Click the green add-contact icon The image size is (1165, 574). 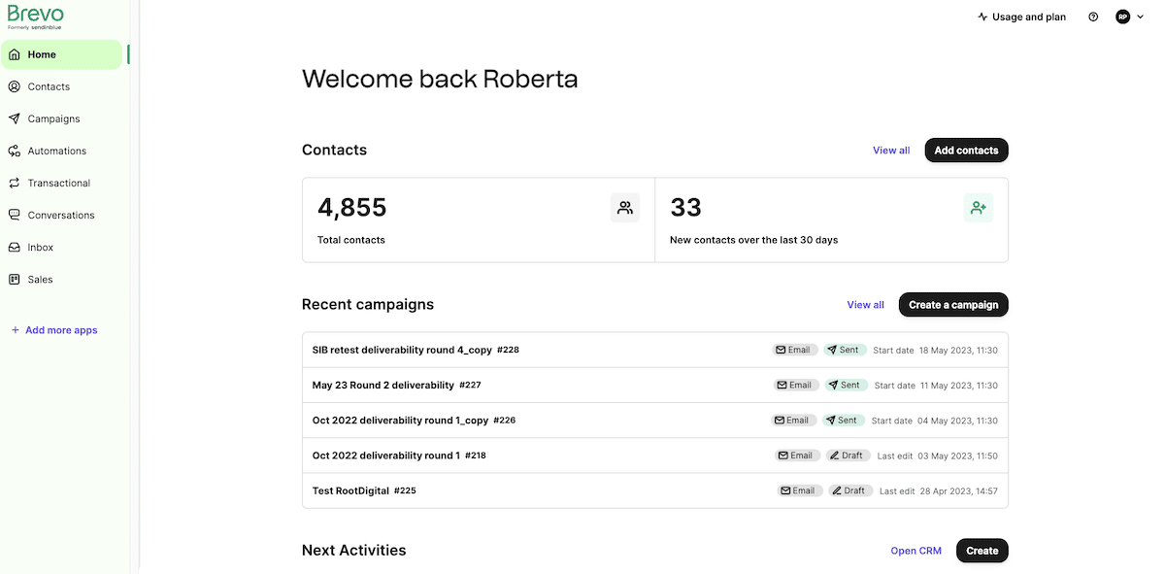click(x=978, y=207)
